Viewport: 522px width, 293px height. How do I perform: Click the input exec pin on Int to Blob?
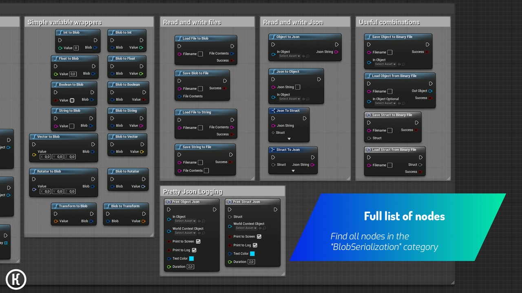(x=60, y=40)
